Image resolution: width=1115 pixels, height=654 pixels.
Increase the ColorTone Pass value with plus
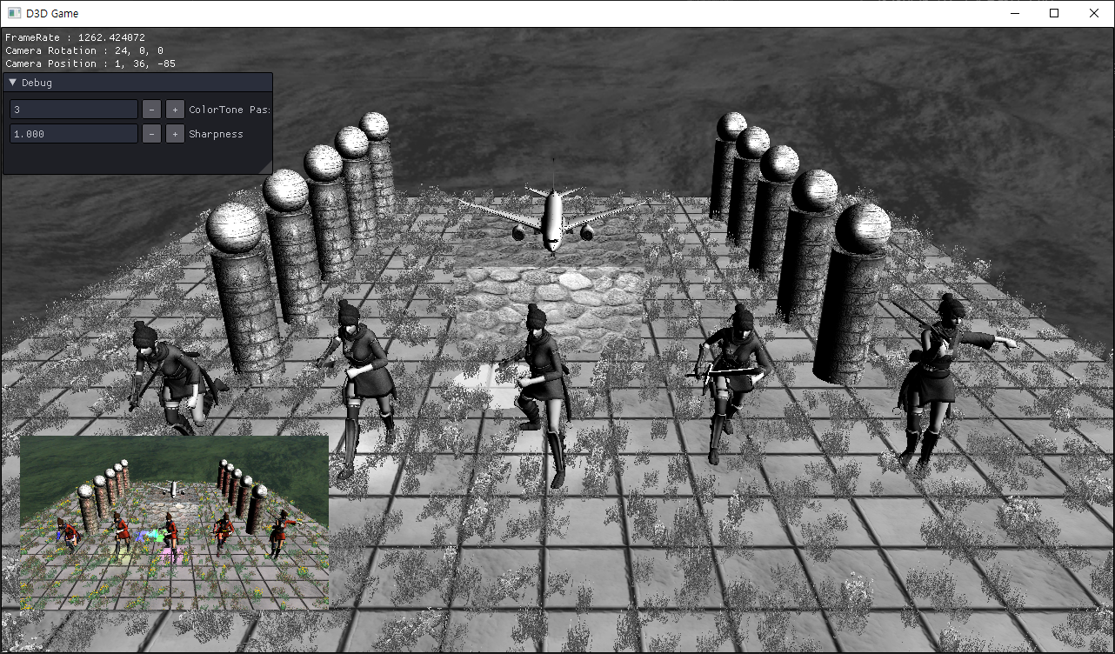tap(175, 109)
